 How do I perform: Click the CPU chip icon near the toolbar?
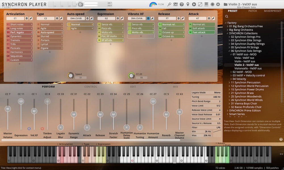point(212,4)
